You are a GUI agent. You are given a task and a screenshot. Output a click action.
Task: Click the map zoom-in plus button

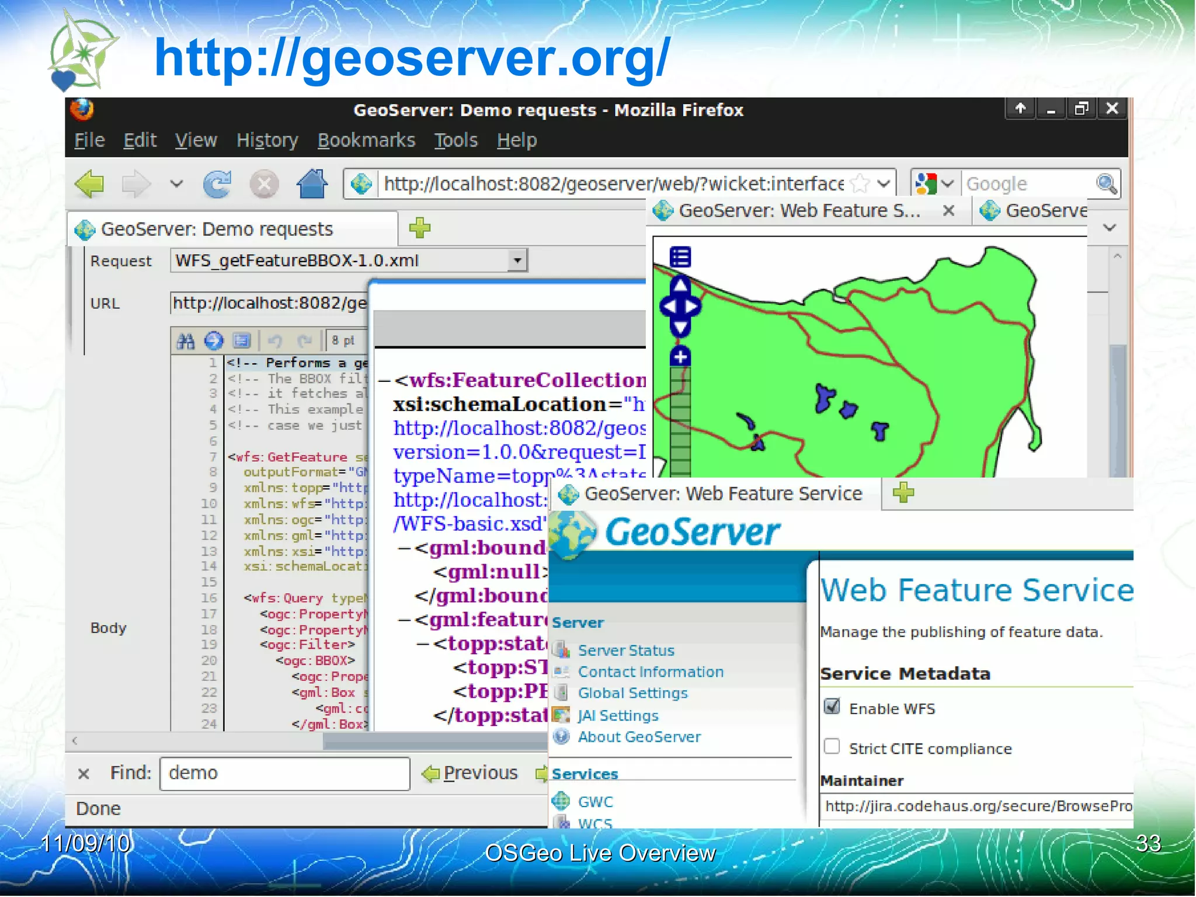pyautogui.click(x=680, y=356)
